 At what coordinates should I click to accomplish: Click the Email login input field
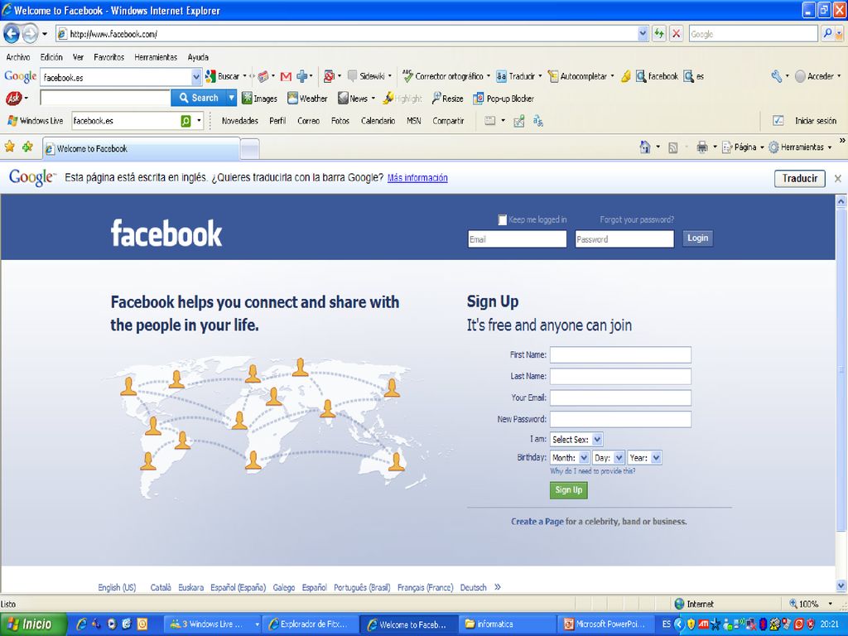coord(517,239)
